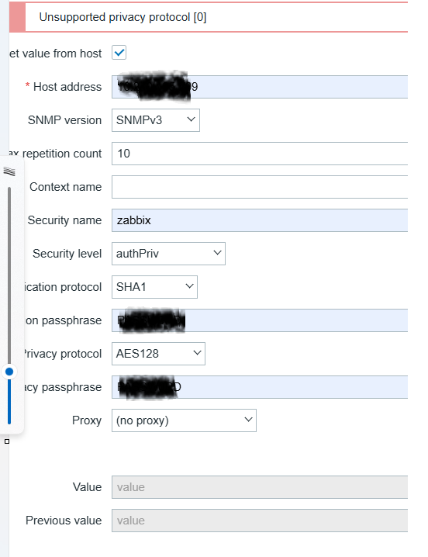Click the Host address input field
Image resolution: width=428 pixels, height=557 pixels.
tap(260, 87)
